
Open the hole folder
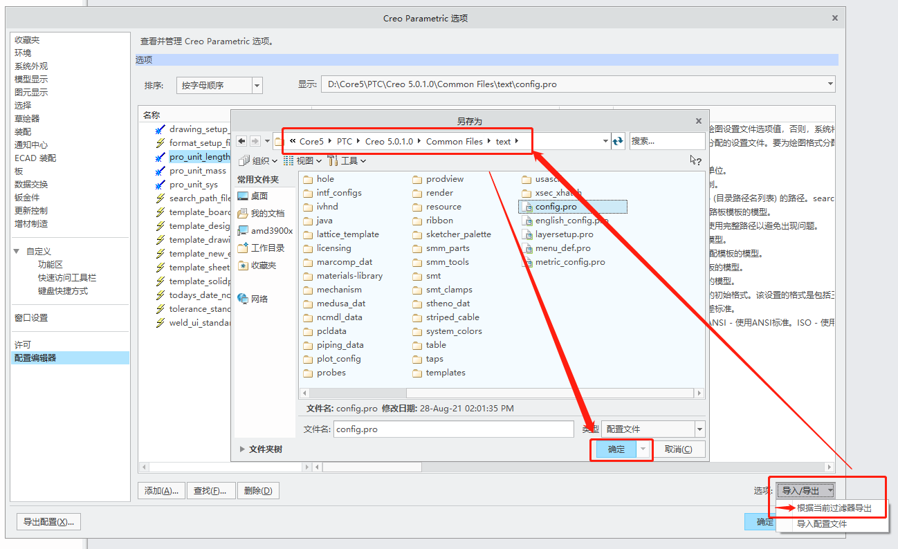click(318, 179)
